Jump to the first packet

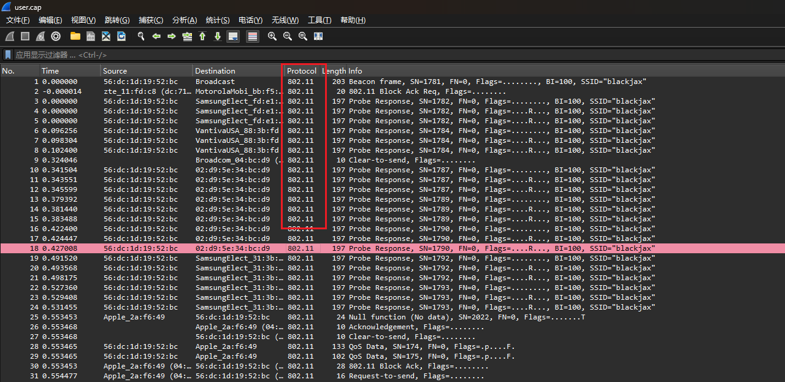pyautogui.click(x=202, y=36)
